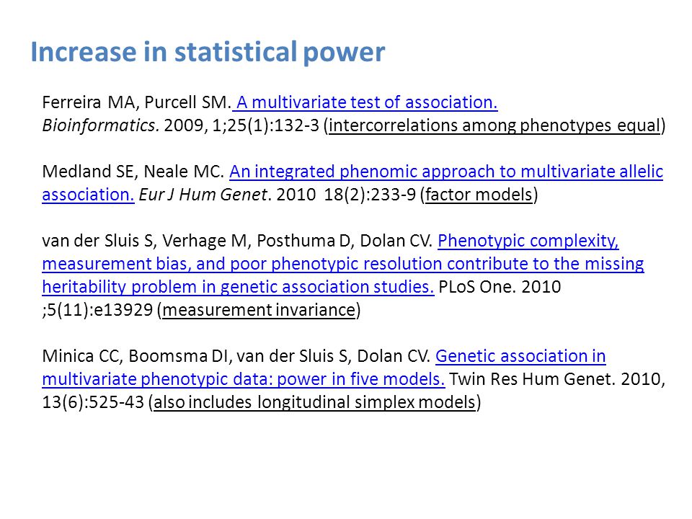Click author names 'Ferreira MA, Purcell SM.'
Screen dimensions: 692x519
tap(137, 102)
